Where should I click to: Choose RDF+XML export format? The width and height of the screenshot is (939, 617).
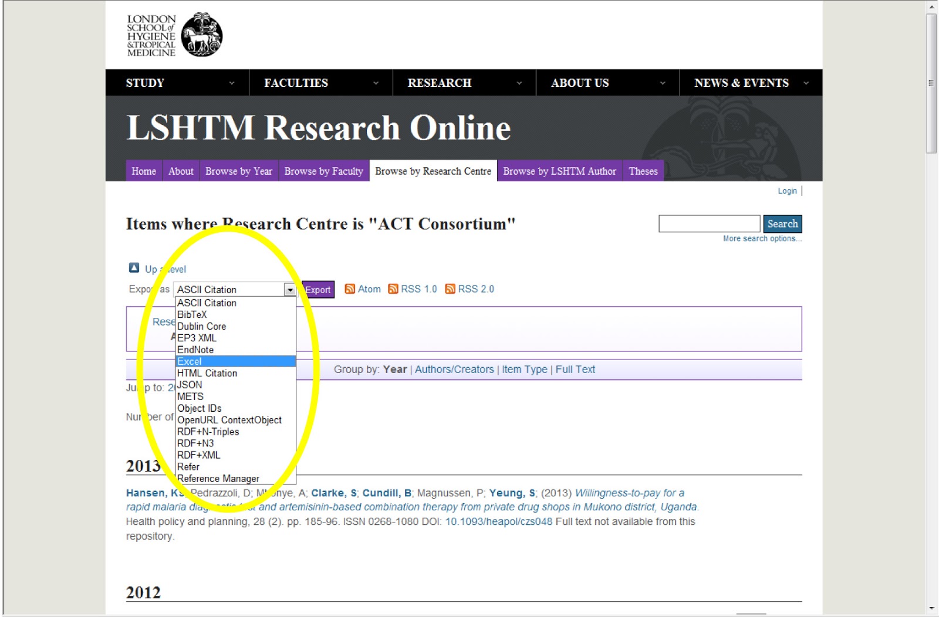(x=235, y=455)
